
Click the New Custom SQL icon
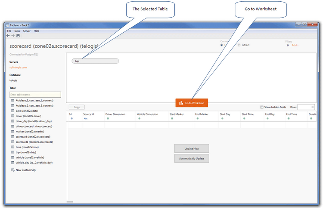tap(12, 170)
